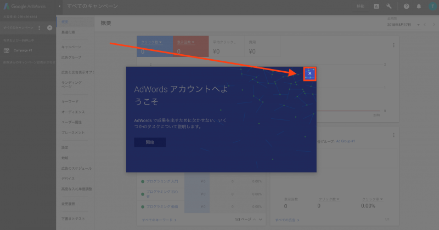Open the クリック数 metric dropdown in blue card
Viewport: 439px width, 230px height.
[151, 42]
